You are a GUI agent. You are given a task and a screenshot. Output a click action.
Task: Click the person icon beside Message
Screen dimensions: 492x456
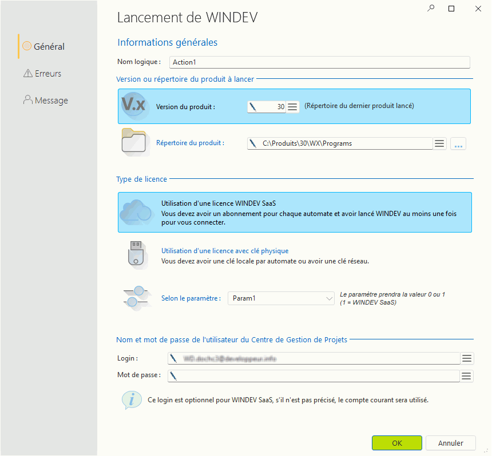28,99
